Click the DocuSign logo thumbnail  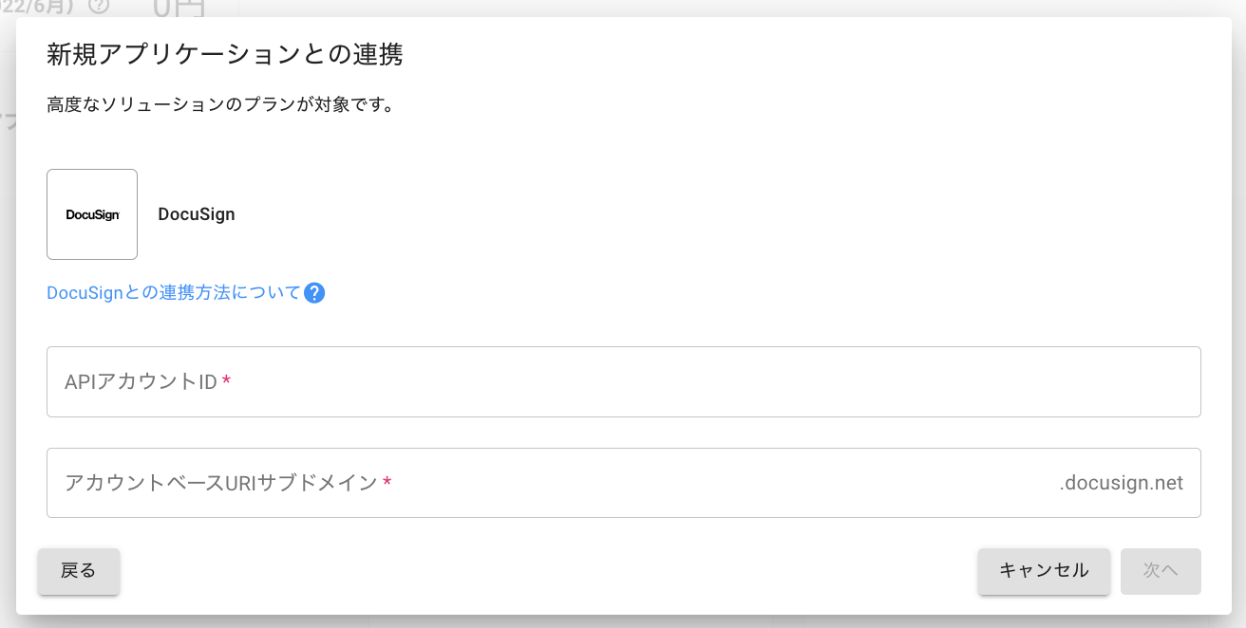pyautogui.click(x=92, y=214)
